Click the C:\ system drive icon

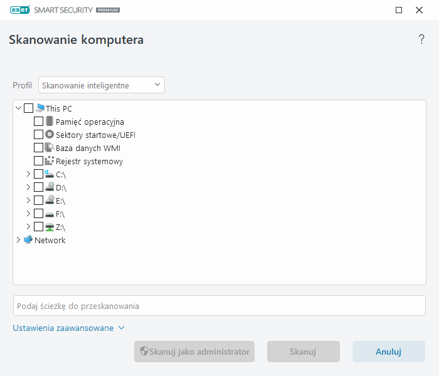coord(50,174)
